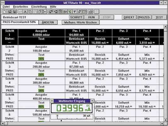168x126 pixels.
Task: Open the Einstellung menu
Action: 39,7
